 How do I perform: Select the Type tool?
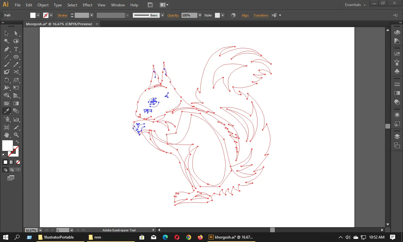point(16,49)
